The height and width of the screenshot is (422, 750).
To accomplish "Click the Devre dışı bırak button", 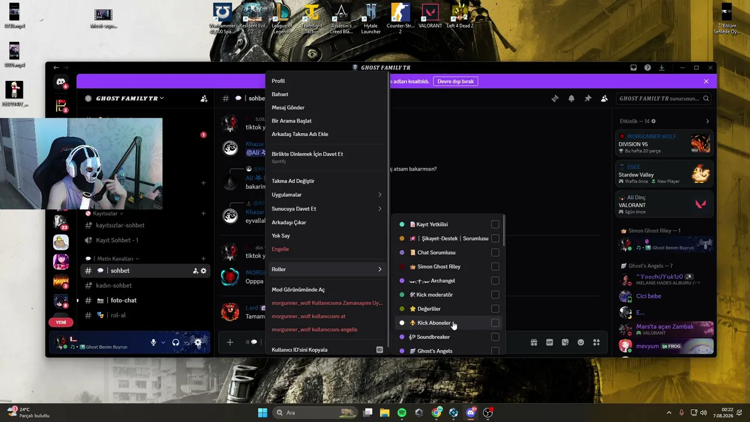I will pos(455,81).
